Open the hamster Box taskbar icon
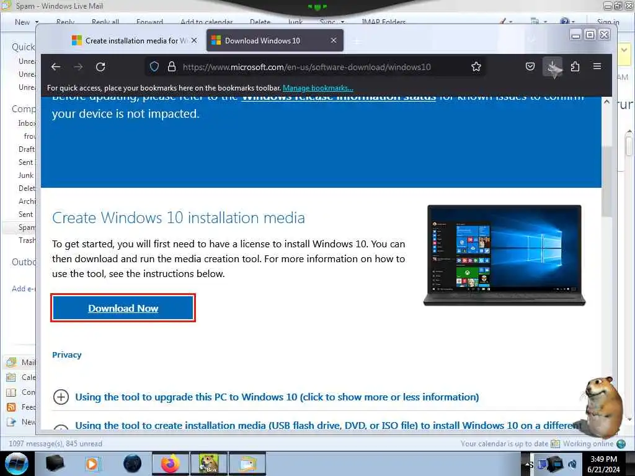This screenshot has width=635, height=476. click(209, 464)
